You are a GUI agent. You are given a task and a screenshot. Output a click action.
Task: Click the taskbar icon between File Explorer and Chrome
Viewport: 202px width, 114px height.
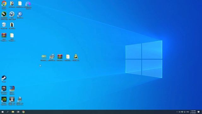tap(18, 112)
